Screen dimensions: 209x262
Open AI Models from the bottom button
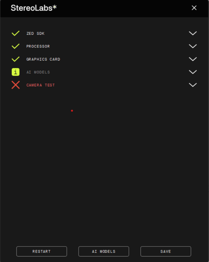[x=104, y=251]
